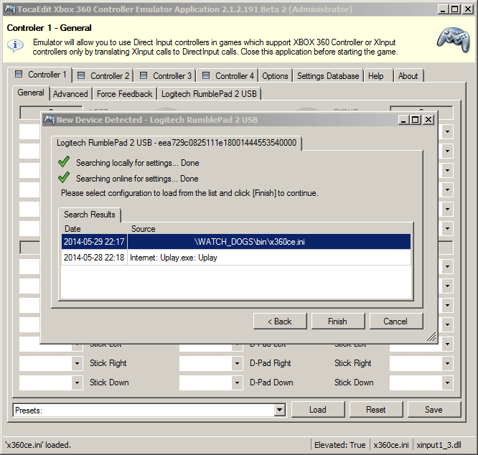The height and width of the screenshot is (455, 478).
Task: Select the General sub-tab
Action: [x=31, y=93]
